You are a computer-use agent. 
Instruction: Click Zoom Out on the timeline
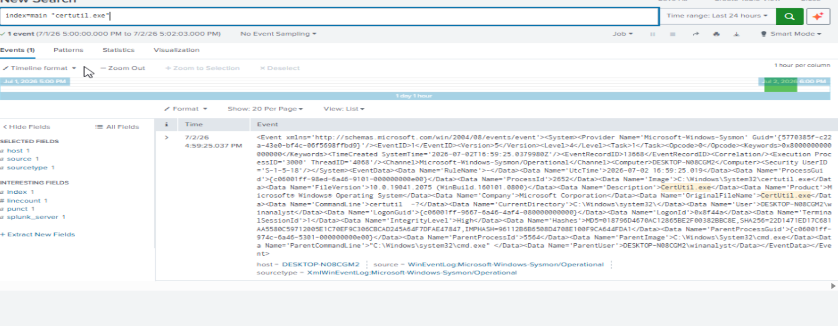click(123, 68)
